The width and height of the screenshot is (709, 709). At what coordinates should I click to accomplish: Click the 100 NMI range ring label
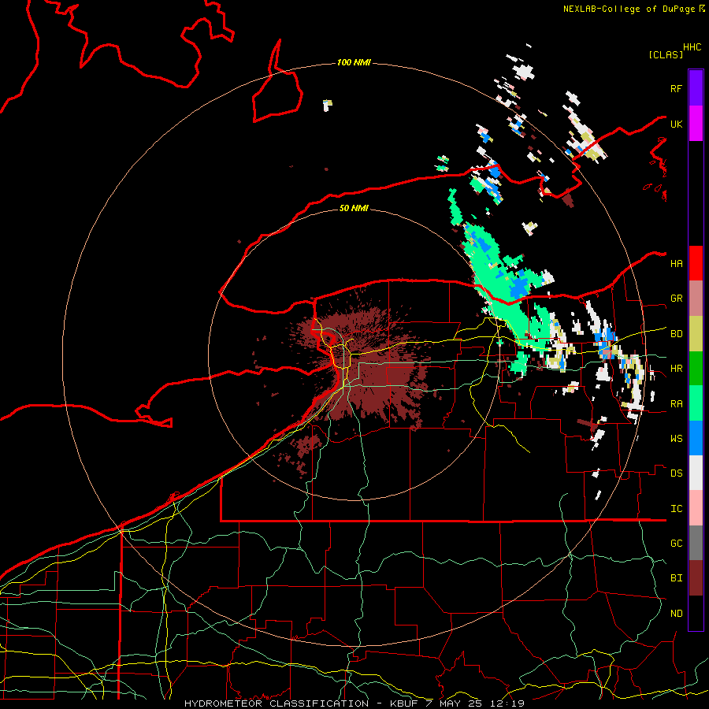click(x=354, y=62)
